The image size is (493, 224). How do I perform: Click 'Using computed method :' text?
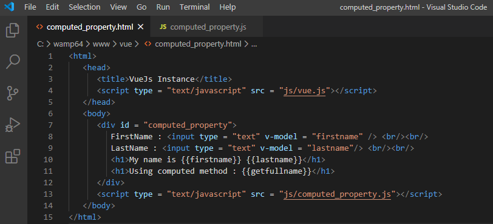[183, 171]
